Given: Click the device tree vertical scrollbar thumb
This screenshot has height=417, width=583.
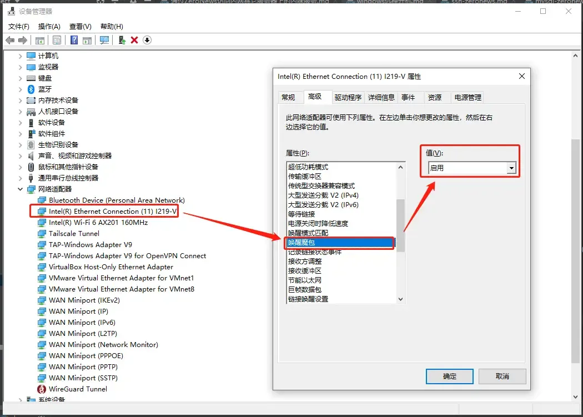Looking at the screenshot, I should click(576, 251).
